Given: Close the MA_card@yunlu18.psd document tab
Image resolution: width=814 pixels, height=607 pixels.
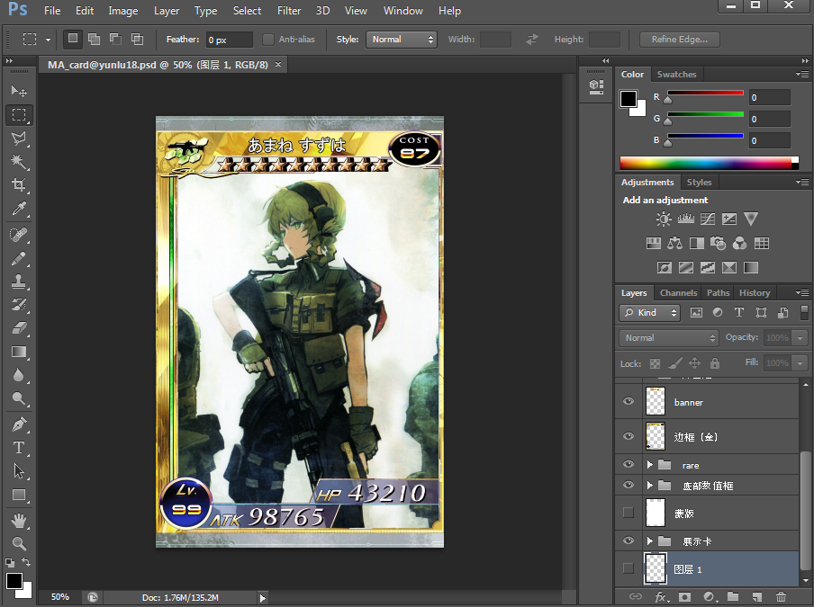Looking at the screenshot, I should pos(278,64).
